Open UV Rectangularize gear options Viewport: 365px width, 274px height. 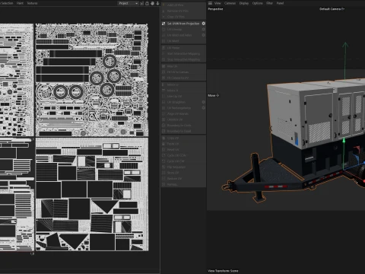[x=204, y=108]
